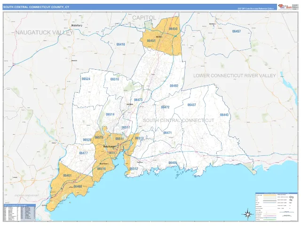
Task: Click the ZIP code label 06477
Action: (x=84, y=153)
